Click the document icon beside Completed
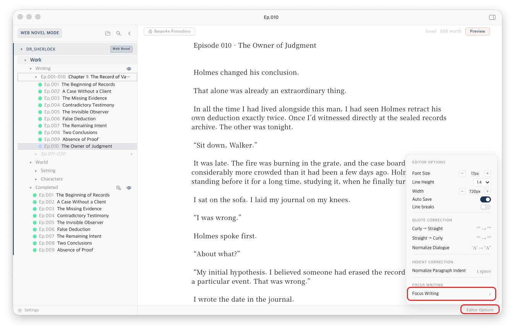Image resolution: width=515 pixels, height=331 pixels. point(118,188)
